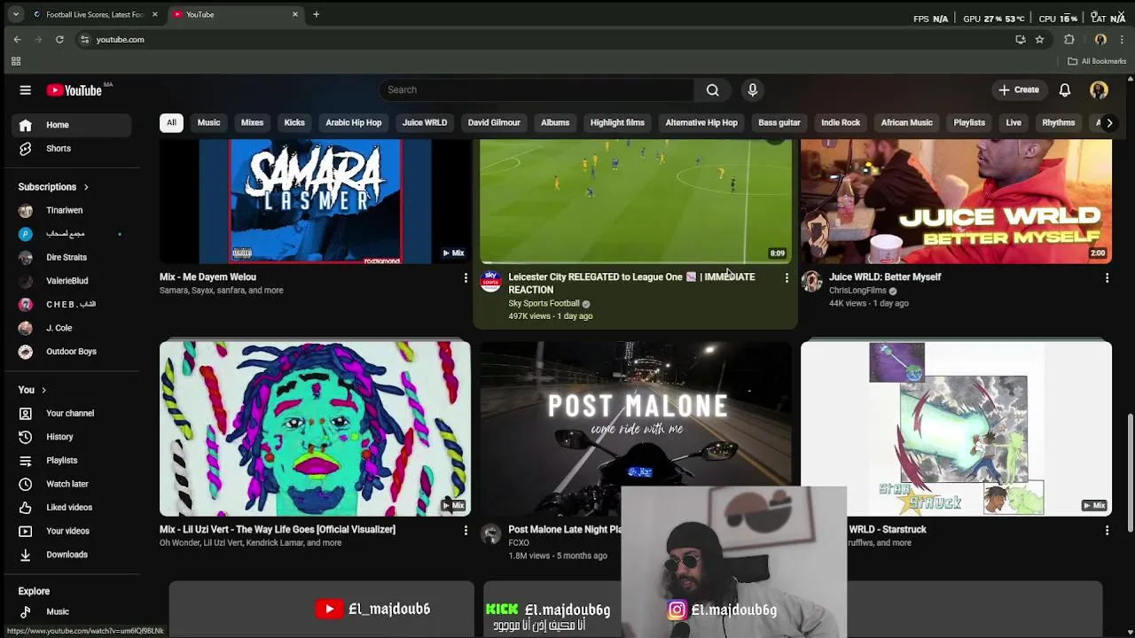The height and width of the screenshot is (638, 1135).
Task: Open options menu for Juice WRLD: Better Myself
Action: tap(1107, 278)
